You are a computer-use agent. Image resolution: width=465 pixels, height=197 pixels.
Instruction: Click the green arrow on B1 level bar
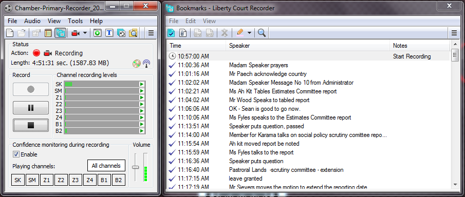click(x=142, y=124)
